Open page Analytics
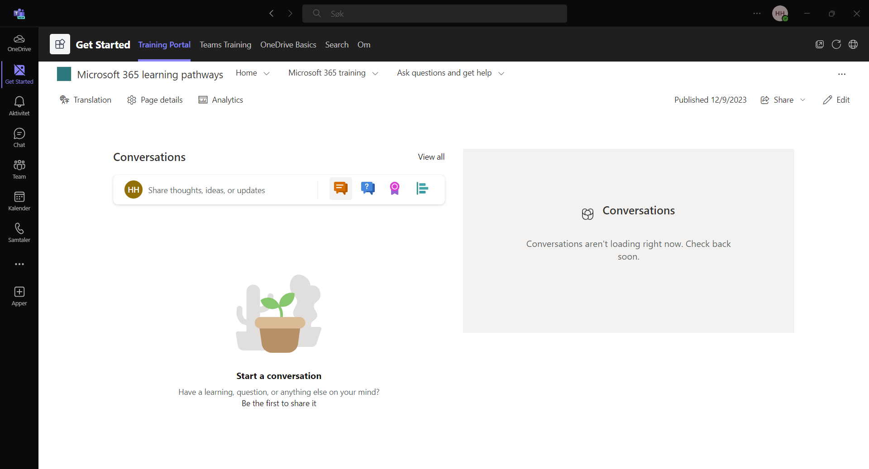869x469 pixels. (220, 100)
